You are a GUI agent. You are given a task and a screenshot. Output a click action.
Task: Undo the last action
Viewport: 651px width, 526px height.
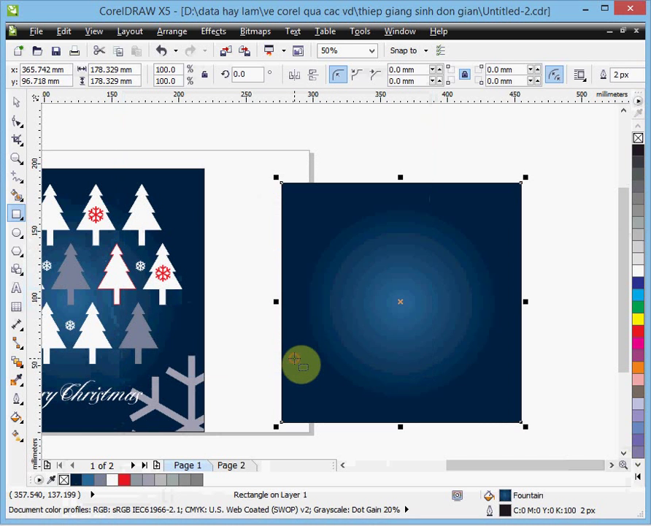click(161, 50)
